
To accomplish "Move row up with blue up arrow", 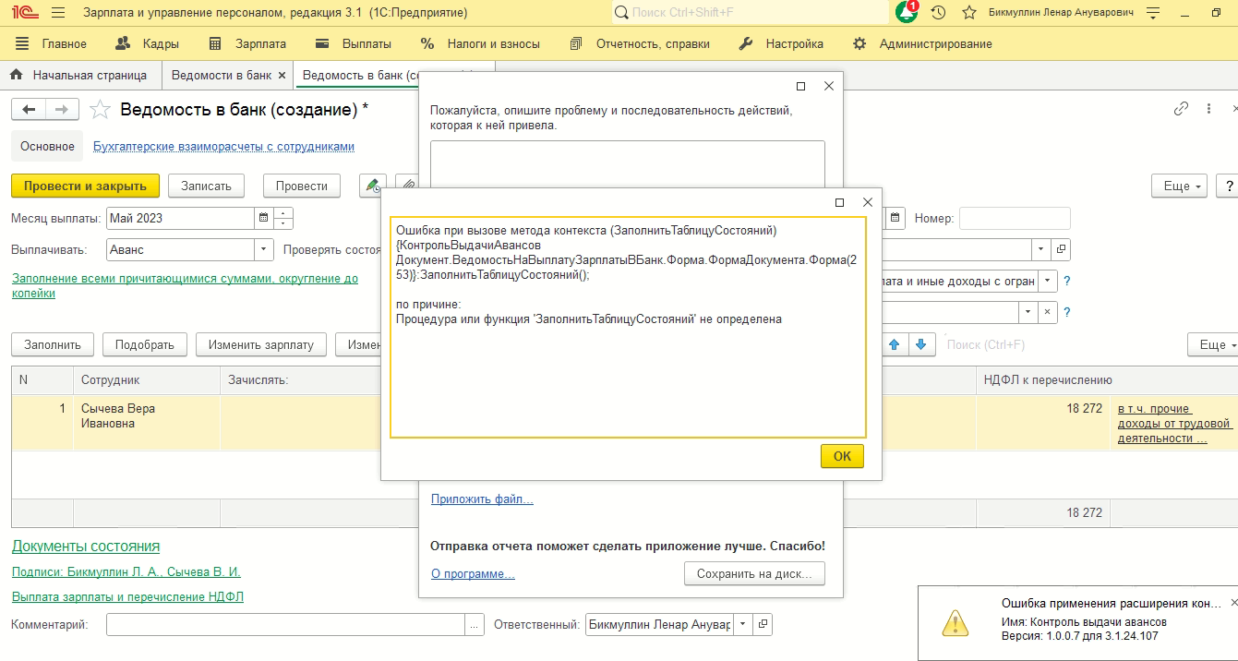I will 893,344.
